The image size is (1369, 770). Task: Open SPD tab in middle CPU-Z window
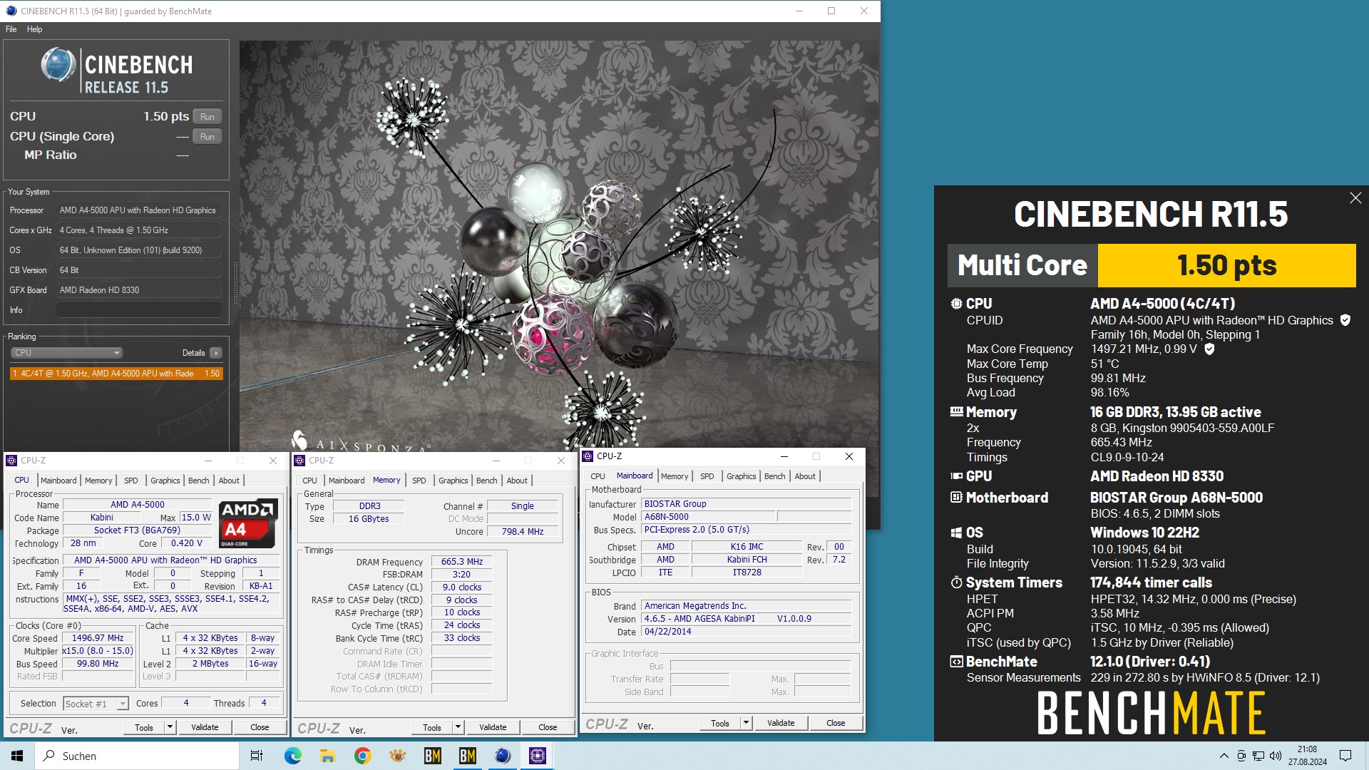(419, 481)
